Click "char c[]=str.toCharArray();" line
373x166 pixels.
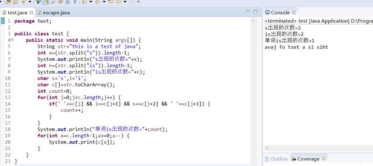pos(76,84)
